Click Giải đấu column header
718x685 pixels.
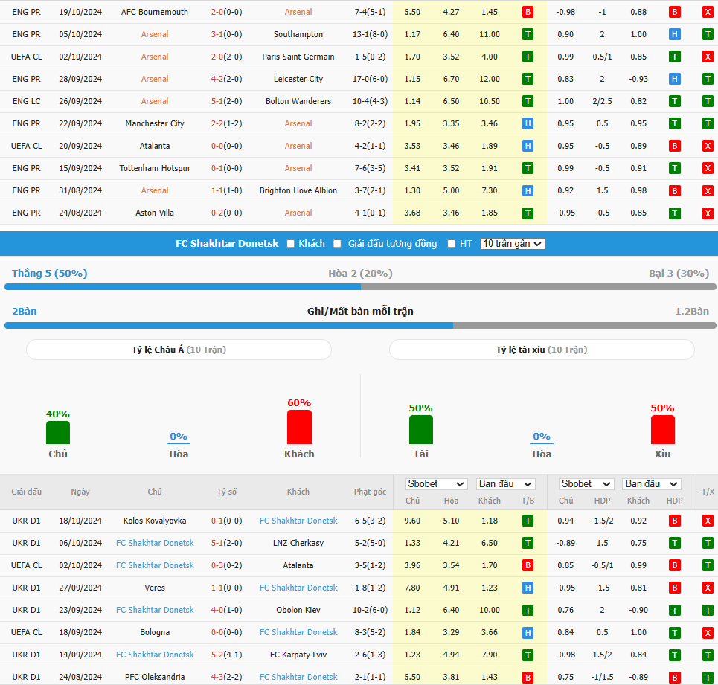pyautogui.click(x=27, y=492)
